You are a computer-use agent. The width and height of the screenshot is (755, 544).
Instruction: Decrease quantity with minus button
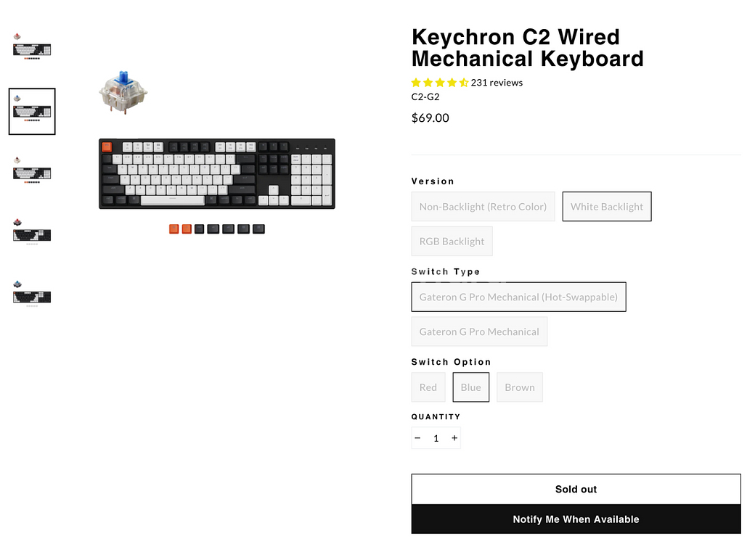[417, 438]
